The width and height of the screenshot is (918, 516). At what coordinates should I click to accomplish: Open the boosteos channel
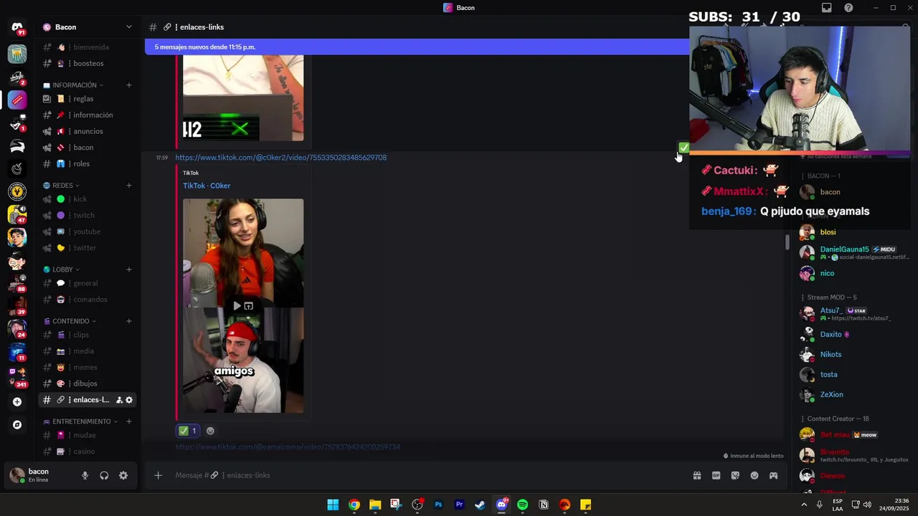[x=87, y=64]
